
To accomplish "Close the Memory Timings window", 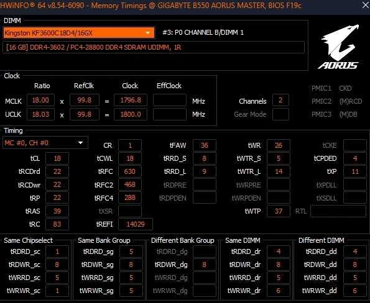I will point(365,5).
